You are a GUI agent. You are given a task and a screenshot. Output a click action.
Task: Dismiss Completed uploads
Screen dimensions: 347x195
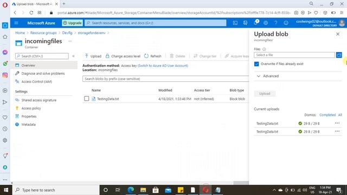click(x=327, y=115)
